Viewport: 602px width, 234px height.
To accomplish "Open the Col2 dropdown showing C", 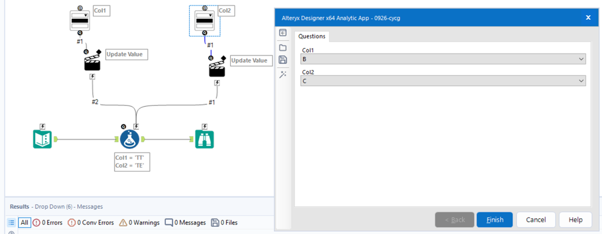I will pyautogui.click(x=443, y=81).
